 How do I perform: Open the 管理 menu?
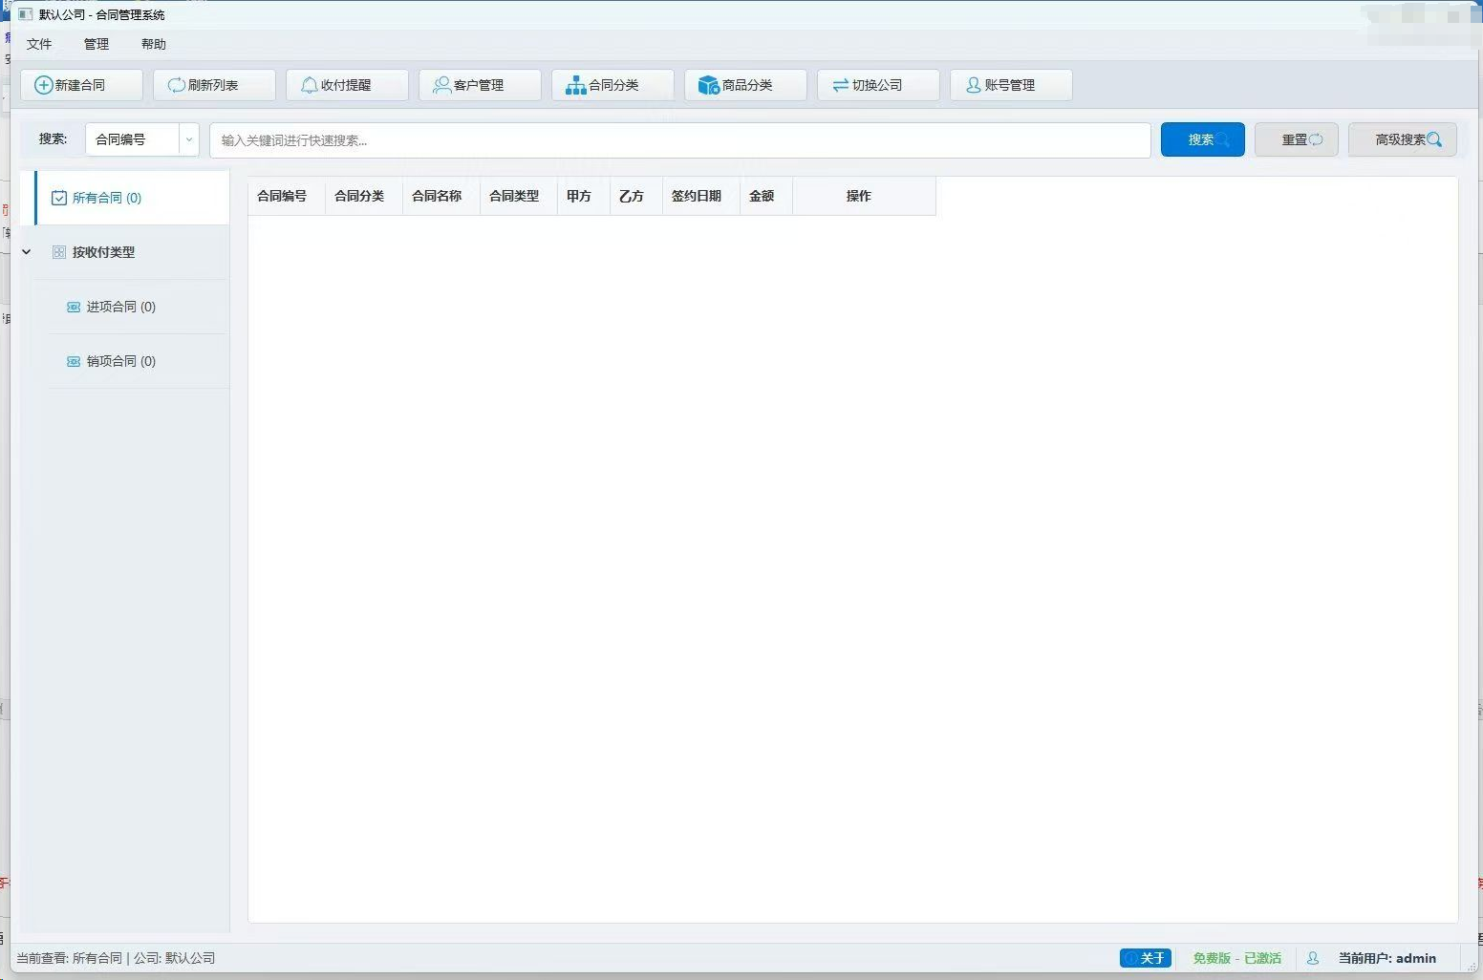coord(96,43)
